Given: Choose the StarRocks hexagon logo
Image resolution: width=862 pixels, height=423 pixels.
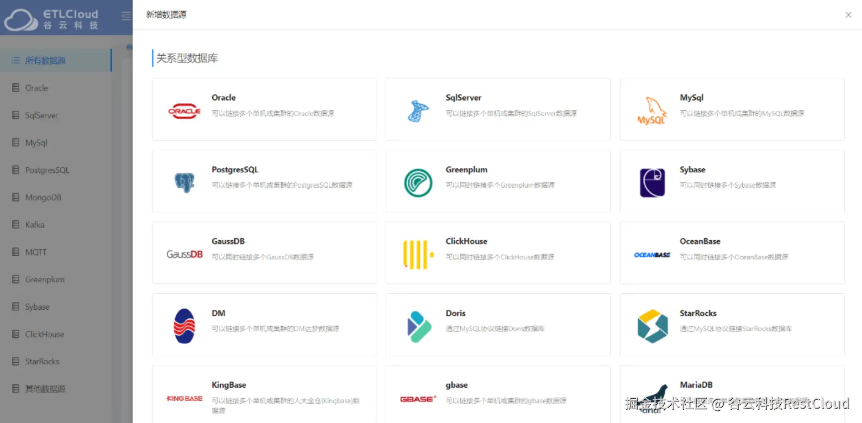Looking at the screenshot, I should click(653, 326).
